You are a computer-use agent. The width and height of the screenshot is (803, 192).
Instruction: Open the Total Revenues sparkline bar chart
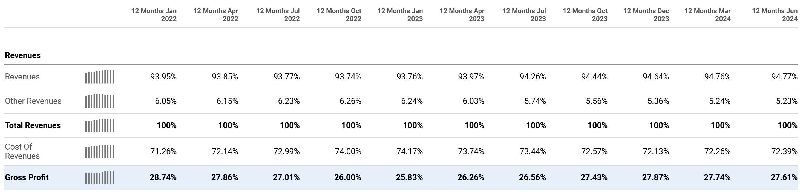pos(99,126)
